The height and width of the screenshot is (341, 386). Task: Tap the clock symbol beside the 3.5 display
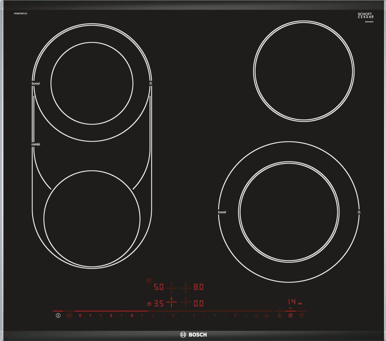tap(149, 304)
